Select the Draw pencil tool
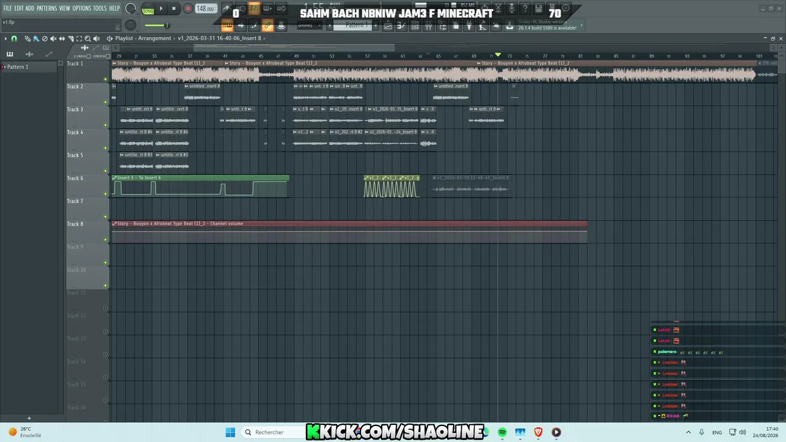 pyautogui.click(x=28, y=39)
